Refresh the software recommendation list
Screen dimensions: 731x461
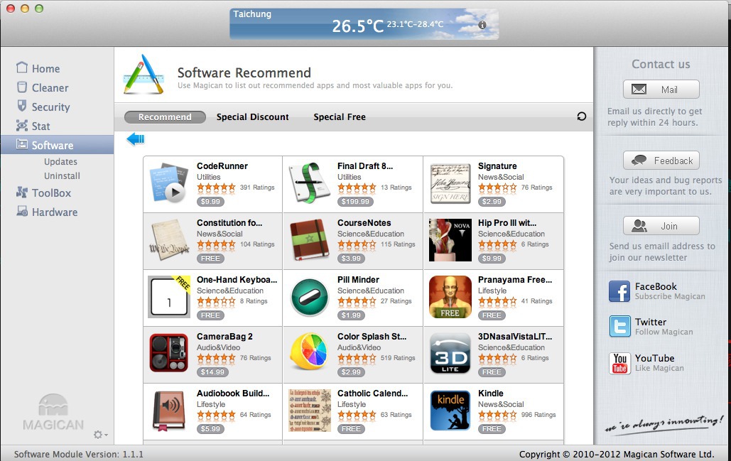[x=581, y=116]
